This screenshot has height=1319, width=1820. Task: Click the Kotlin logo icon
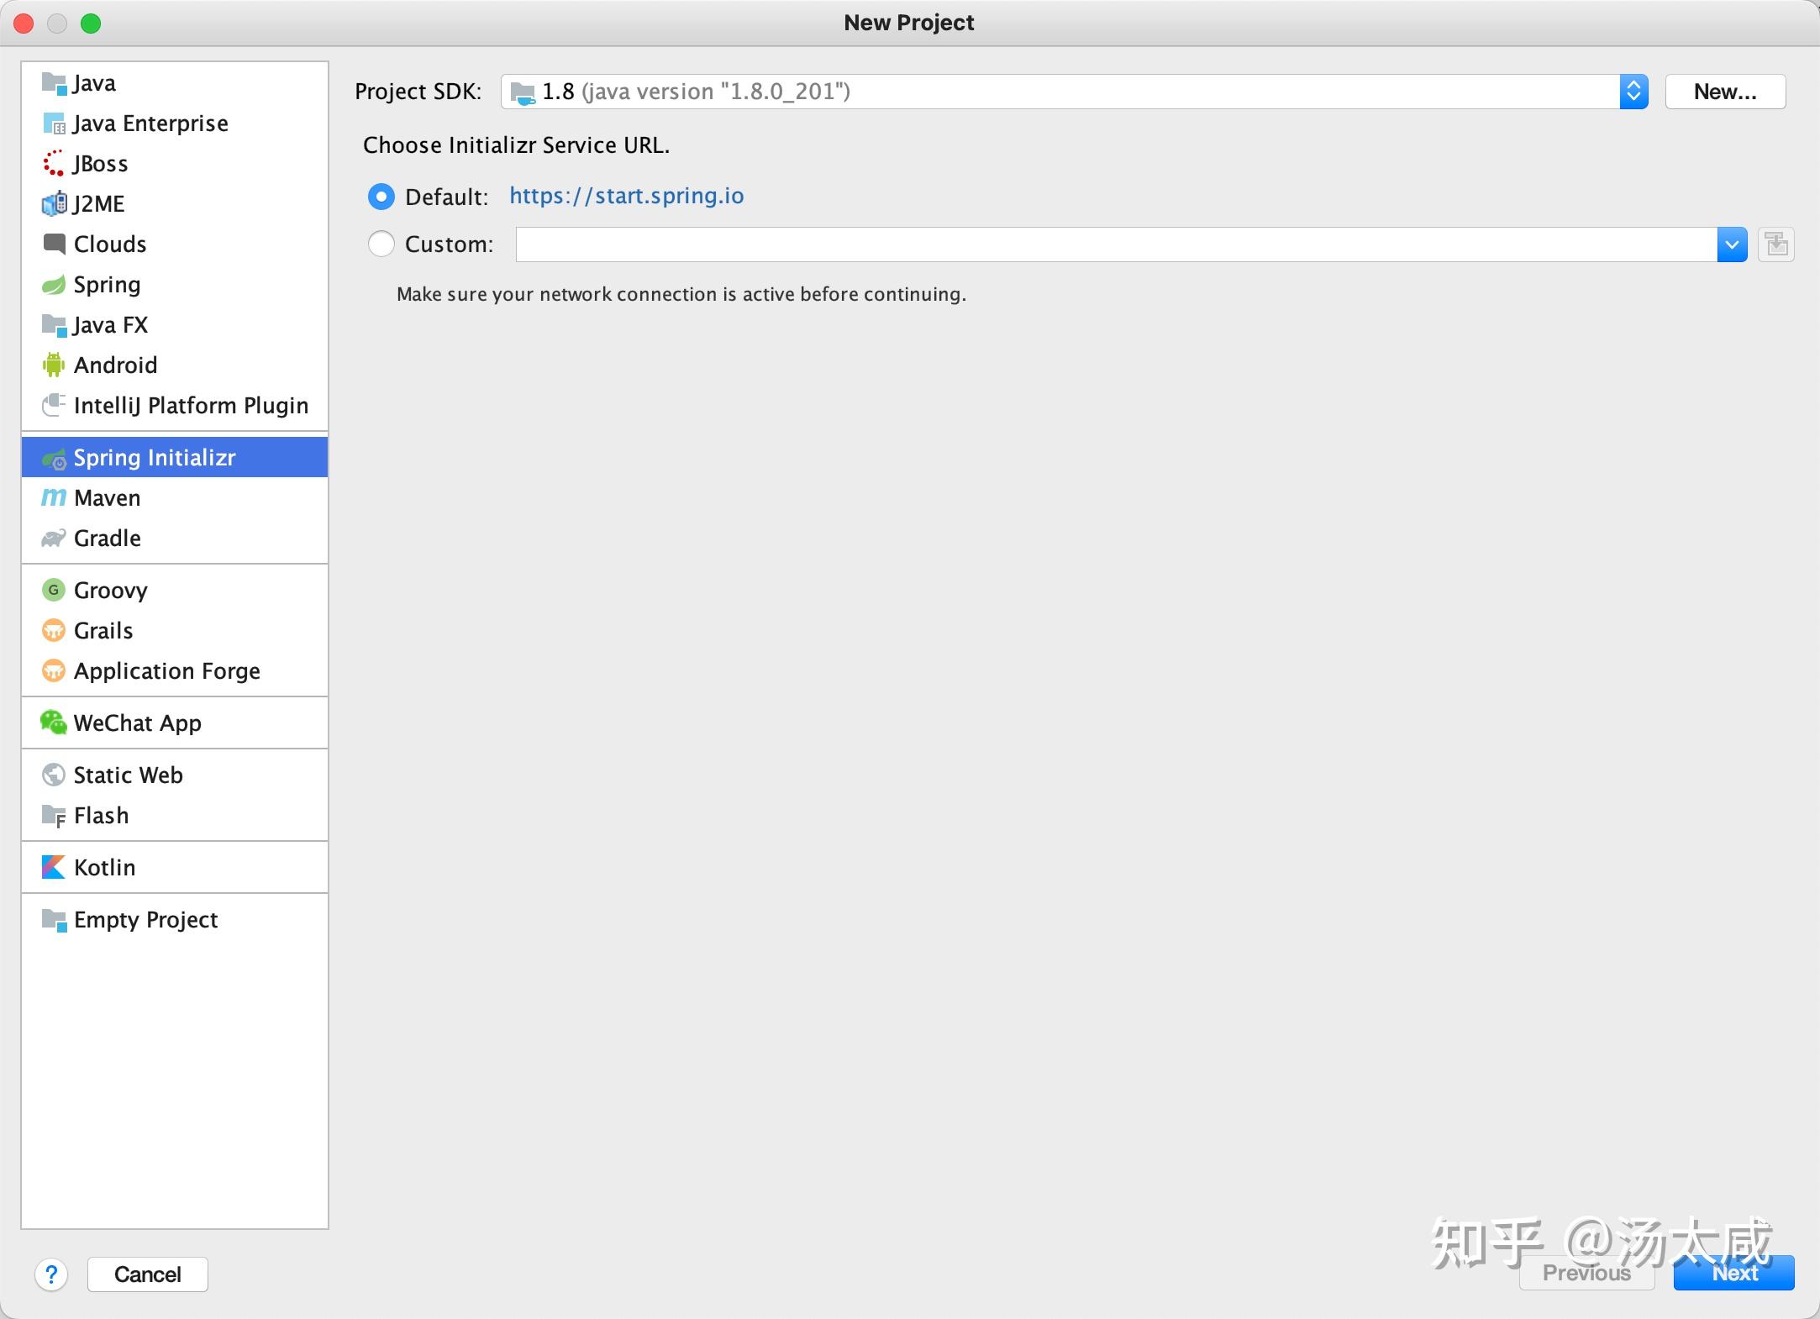[x=53, y=867]
